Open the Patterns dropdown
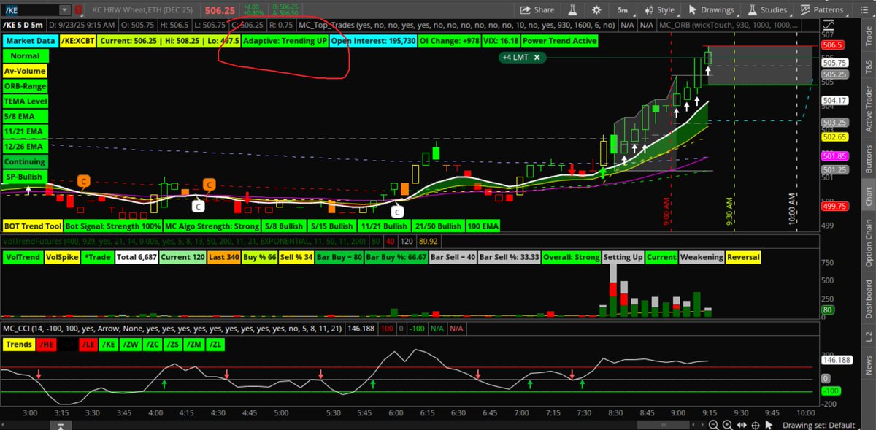The image size is (876, 430). (x=825, y=10)
